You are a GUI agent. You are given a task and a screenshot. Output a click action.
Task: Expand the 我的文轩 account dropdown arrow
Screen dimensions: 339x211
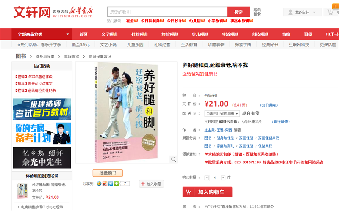click(314, 12)
